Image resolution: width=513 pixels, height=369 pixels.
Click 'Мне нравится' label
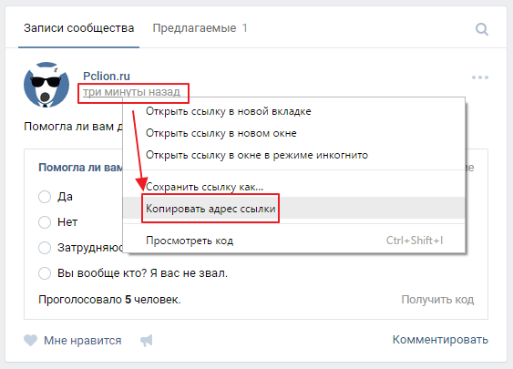(x=82, y=341)
